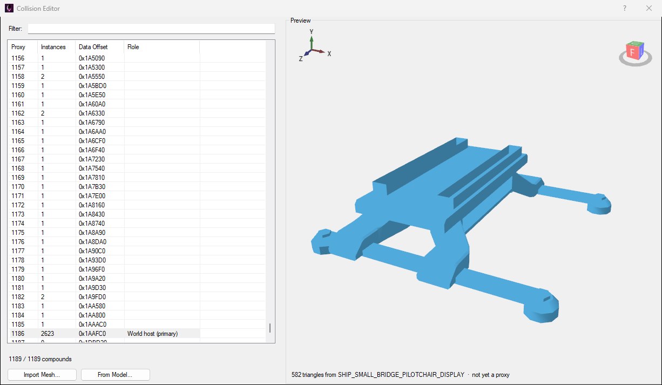Viewport: 662px width, 385px height.
Task: Click the From Model... button
Action: pos(115,375)
